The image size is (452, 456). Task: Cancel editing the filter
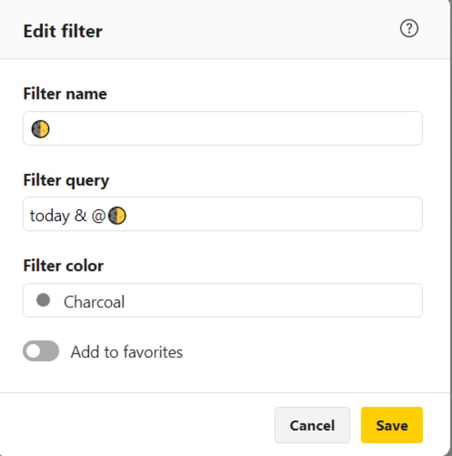311,425
